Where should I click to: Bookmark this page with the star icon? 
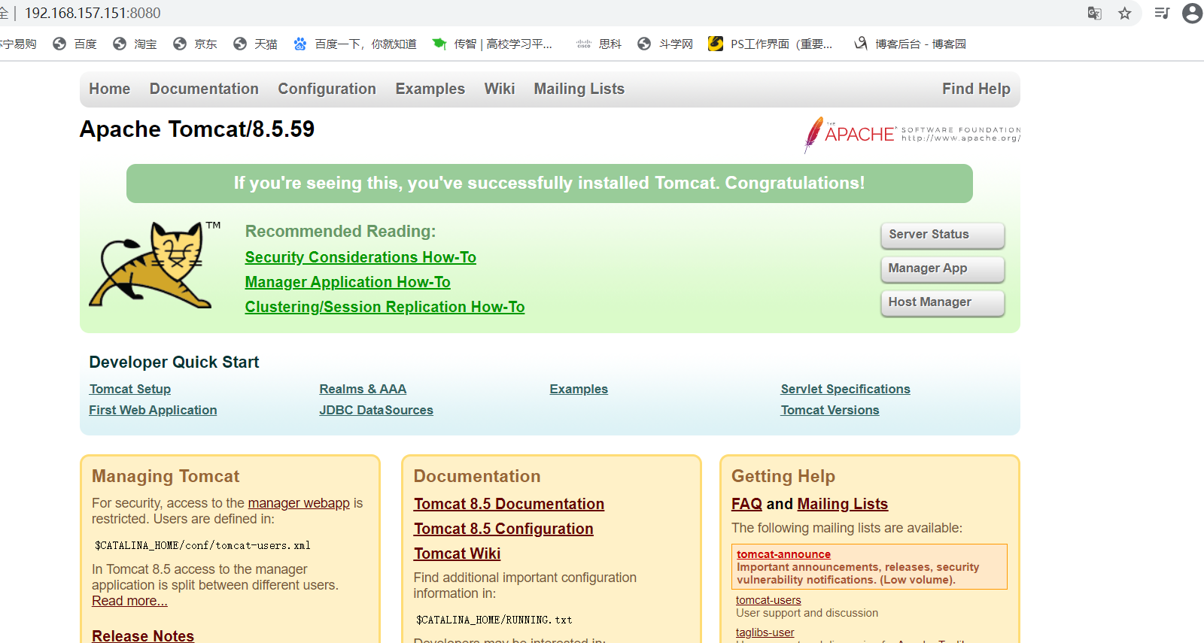click(1125, 13)
